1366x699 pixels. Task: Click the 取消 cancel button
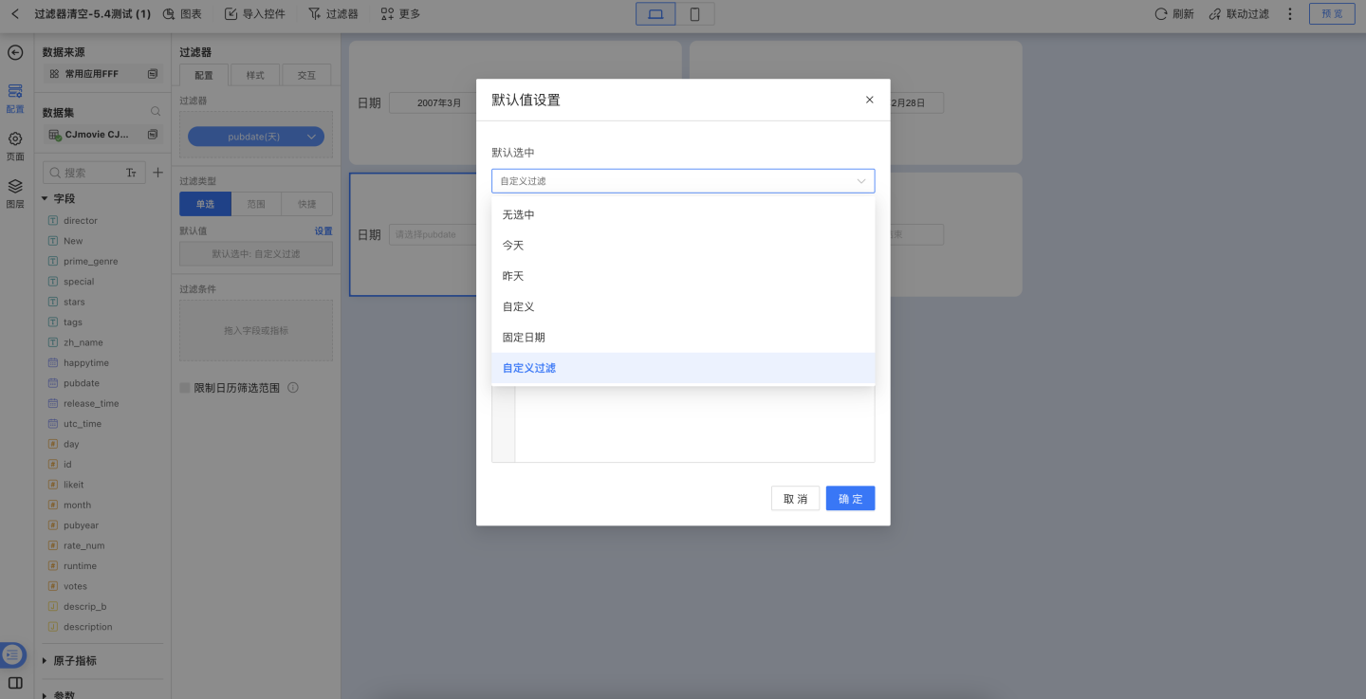click(795, 499)
